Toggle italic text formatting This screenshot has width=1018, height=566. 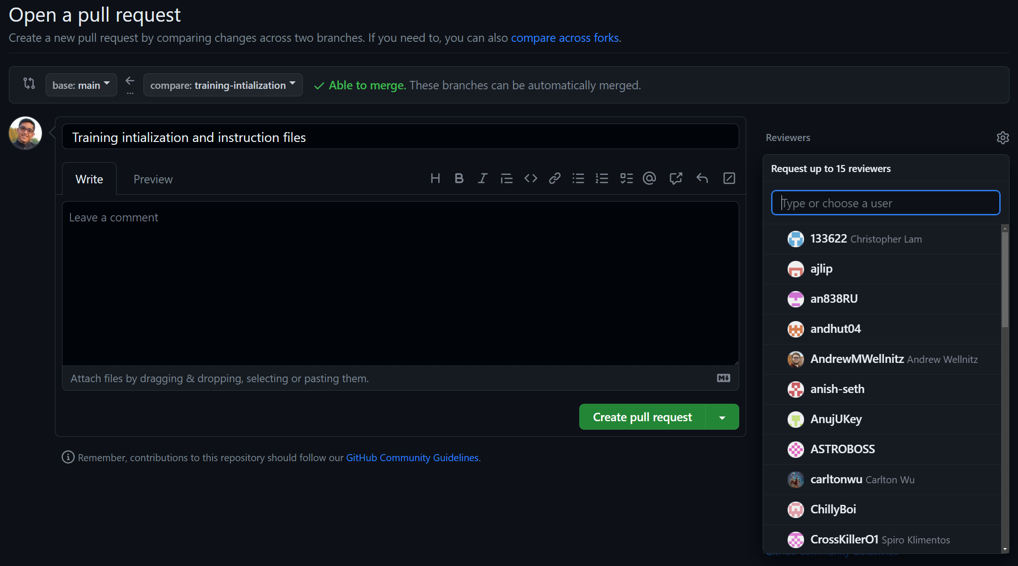pos(483,179)
